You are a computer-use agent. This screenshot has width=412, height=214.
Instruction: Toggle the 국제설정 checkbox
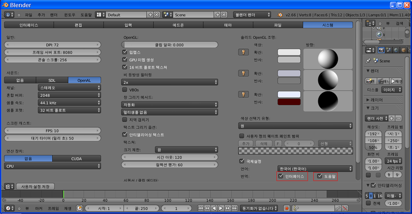click(x=242, y=161)
